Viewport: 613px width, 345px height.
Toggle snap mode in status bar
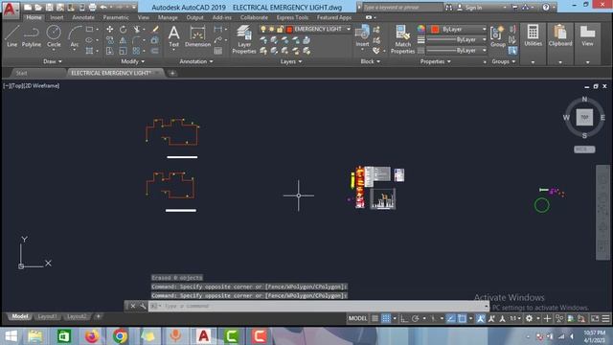pyautogui.click(x=386, y=318)
